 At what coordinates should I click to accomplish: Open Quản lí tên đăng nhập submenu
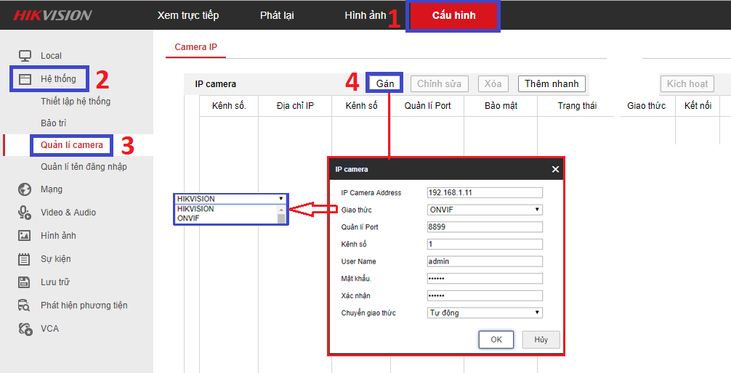click(x=84, y=167)
